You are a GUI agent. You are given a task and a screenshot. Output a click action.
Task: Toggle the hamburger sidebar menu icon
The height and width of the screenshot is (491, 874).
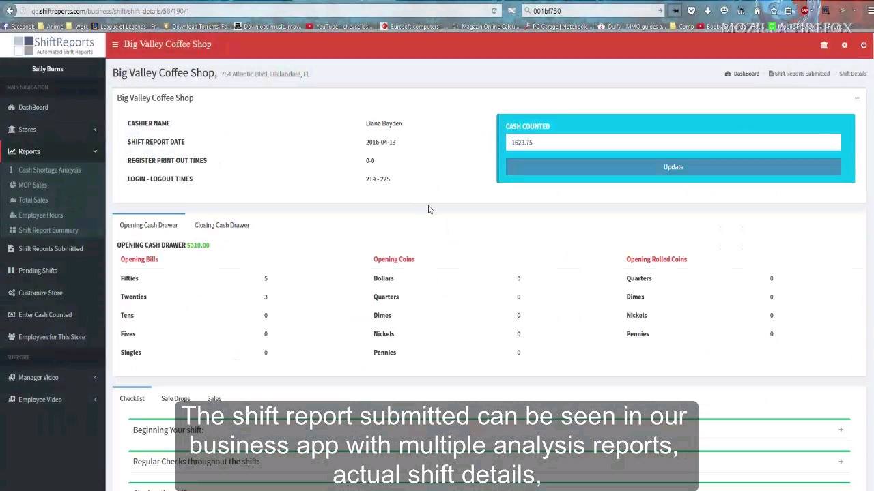115,44
